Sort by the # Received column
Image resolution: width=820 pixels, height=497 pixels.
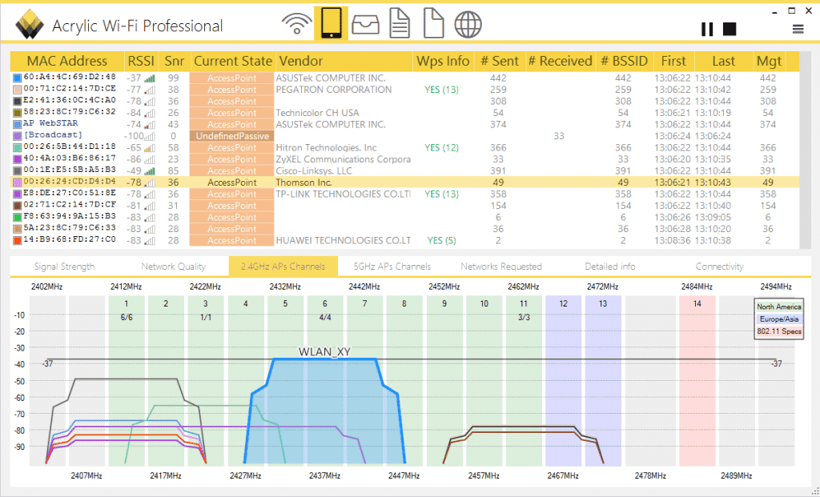pos(560,61)
